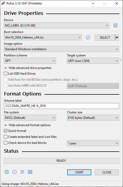Click into the Volume label text field
The width and height of the screenshot is (123, 187).
coord(61,106)
